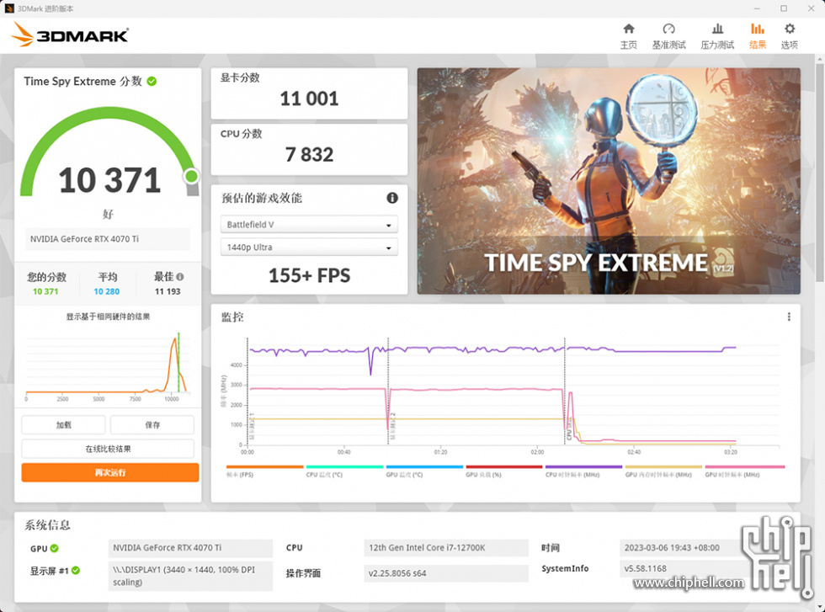Screen dimensions: 825x612
Task: Open the Battlefield V game dropdown
Action: [309, 224]
